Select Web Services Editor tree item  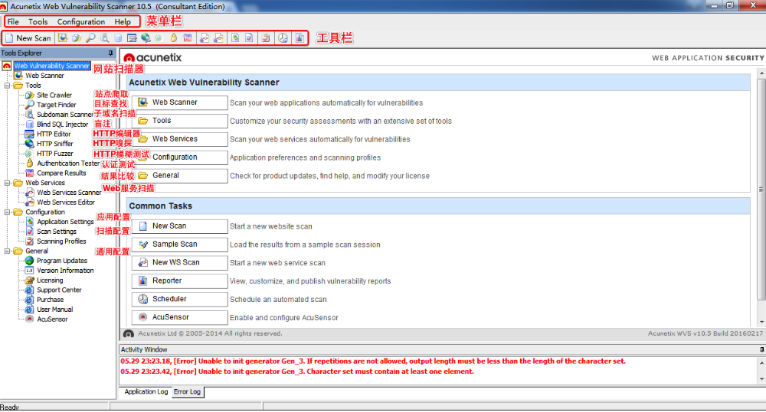pyautogui.click(x=65, y=203)
